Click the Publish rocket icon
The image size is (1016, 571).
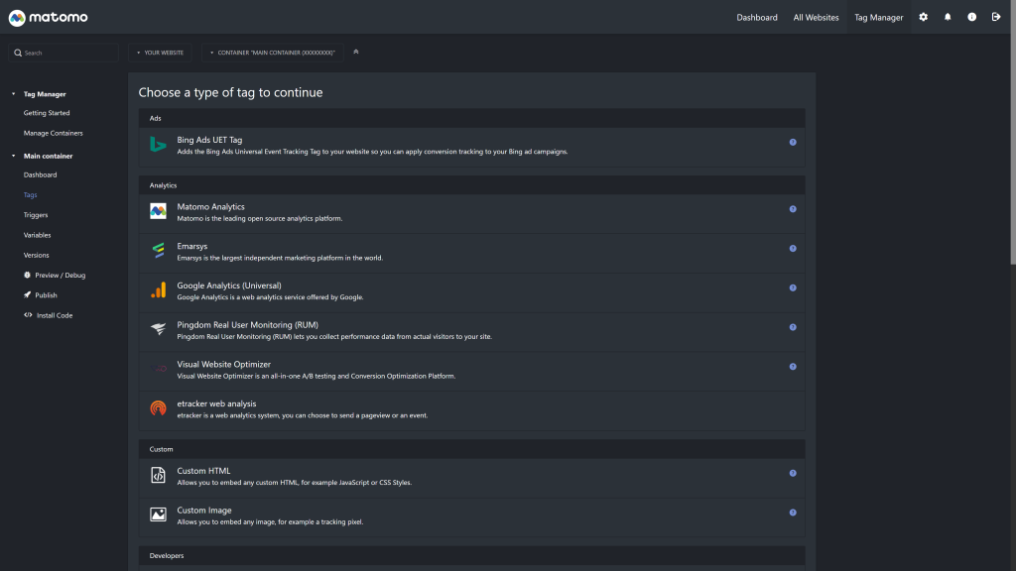tap(27, 295)
